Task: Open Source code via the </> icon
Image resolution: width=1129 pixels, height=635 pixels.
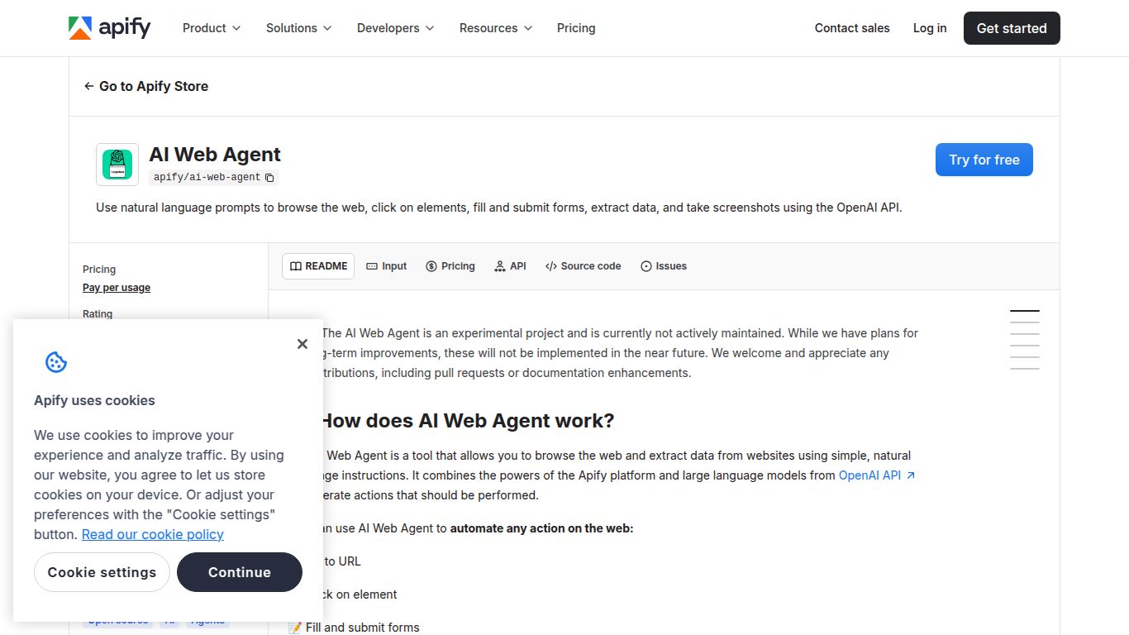Action: click(x=550, y=265)
